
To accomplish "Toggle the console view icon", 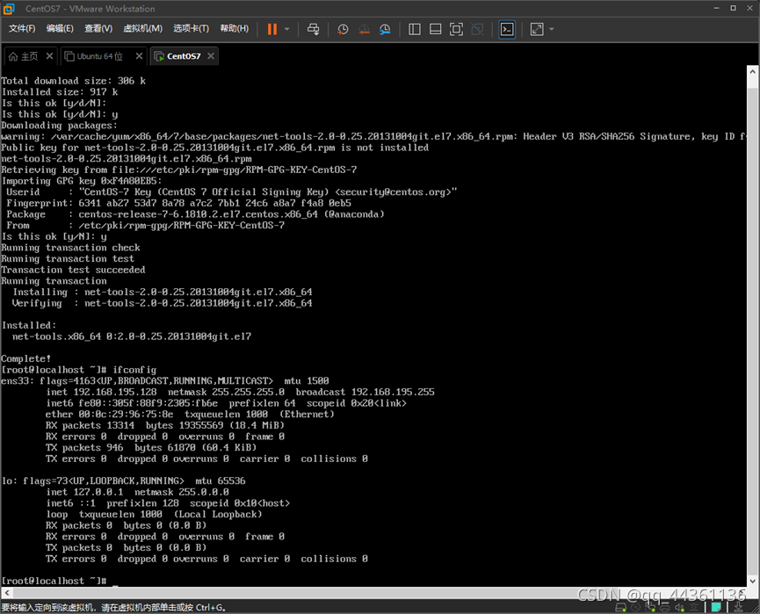I will (x=507, y=29).
